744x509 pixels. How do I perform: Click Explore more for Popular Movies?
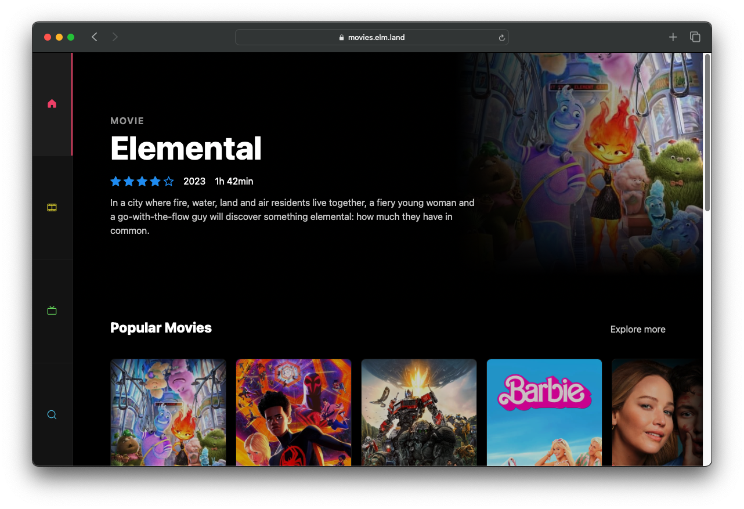pos(638,329)
